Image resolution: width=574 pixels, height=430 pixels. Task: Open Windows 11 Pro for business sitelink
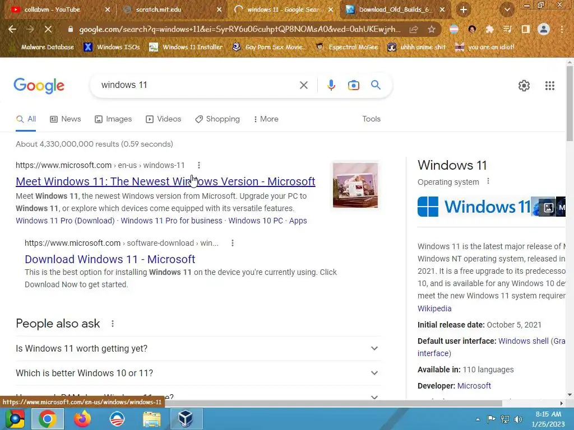[172, 221]
